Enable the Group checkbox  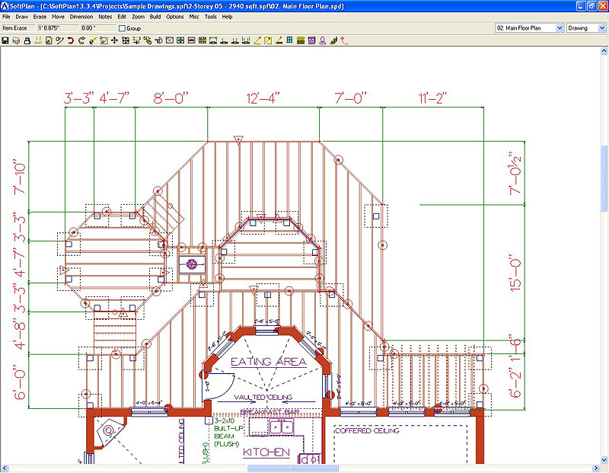coord(122,27)
